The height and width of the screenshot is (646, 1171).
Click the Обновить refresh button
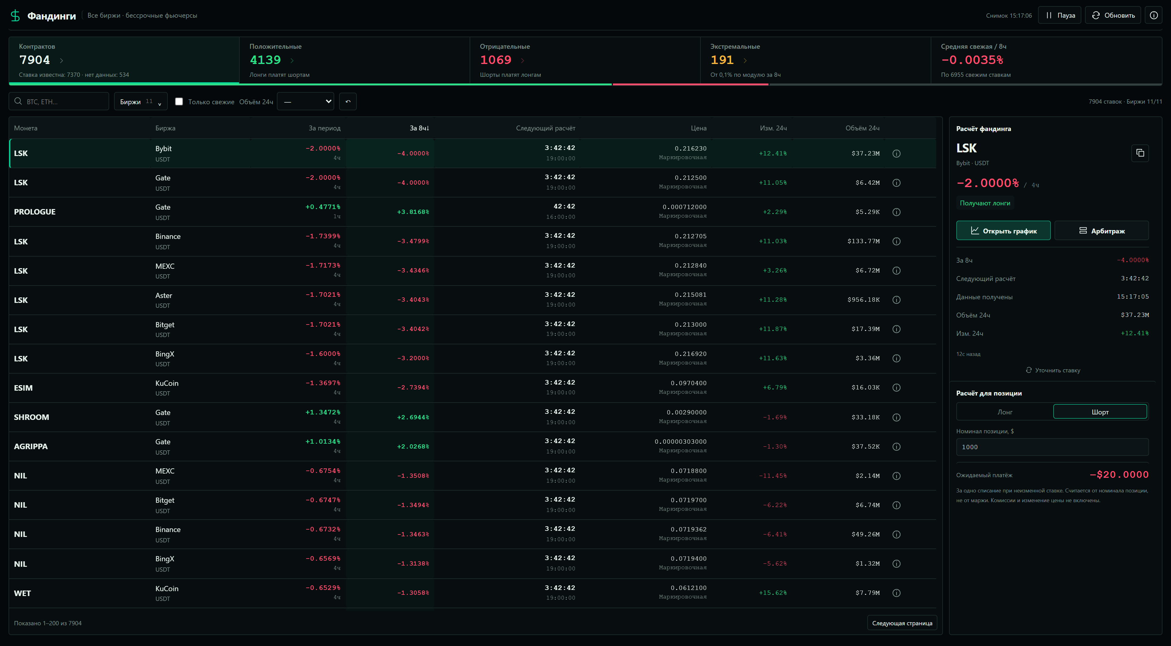(1113, 15)
